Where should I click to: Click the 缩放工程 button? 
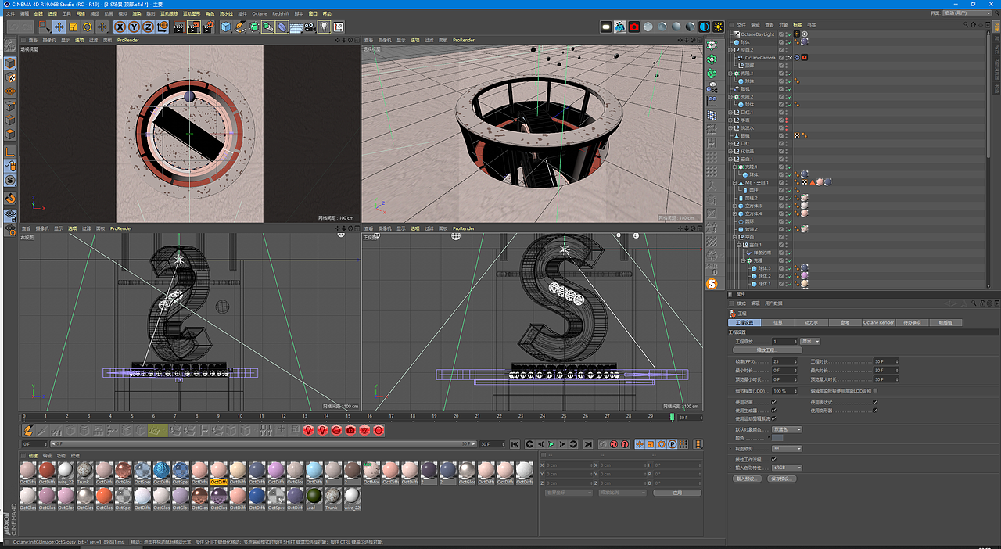point(767,350)
